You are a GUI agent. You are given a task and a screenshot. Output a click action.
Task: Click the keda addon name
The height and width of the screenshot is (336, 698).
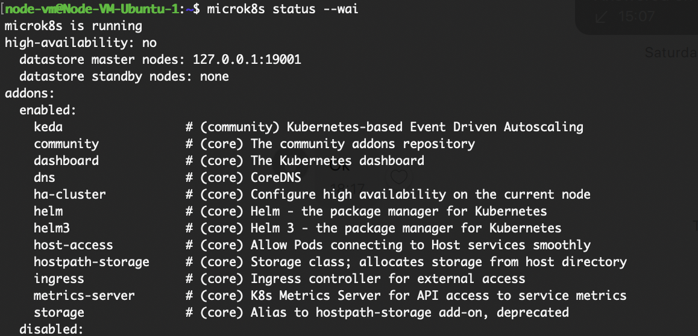coord(48,127)
